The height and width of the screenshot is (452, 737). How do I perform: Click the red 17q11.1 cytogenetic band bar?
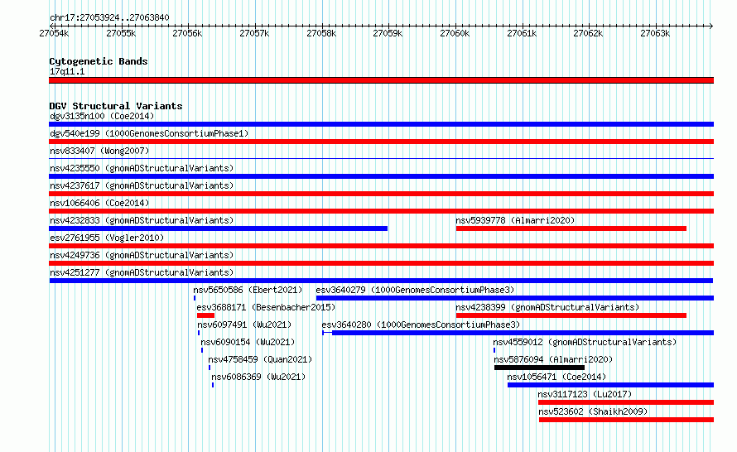click(381, 80)
